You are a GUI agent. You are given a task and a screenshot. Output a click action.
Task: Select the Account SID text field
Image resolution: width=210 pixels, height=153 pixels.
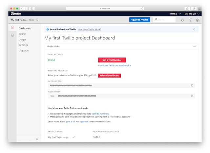121,85
